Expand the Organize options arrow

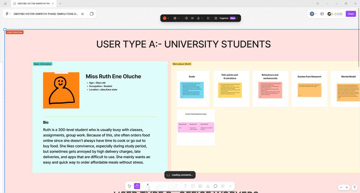pos(237,18)
